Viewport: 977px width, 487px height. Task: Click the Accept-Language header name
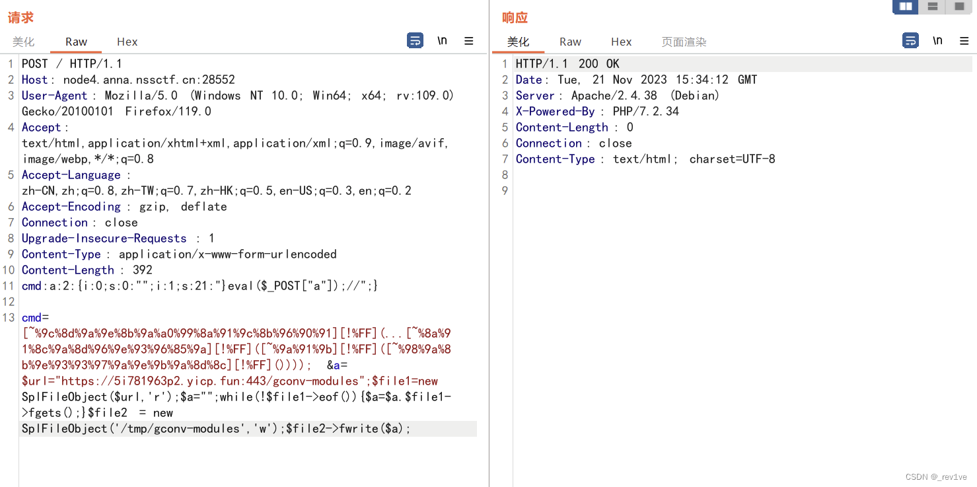point(71,175)
